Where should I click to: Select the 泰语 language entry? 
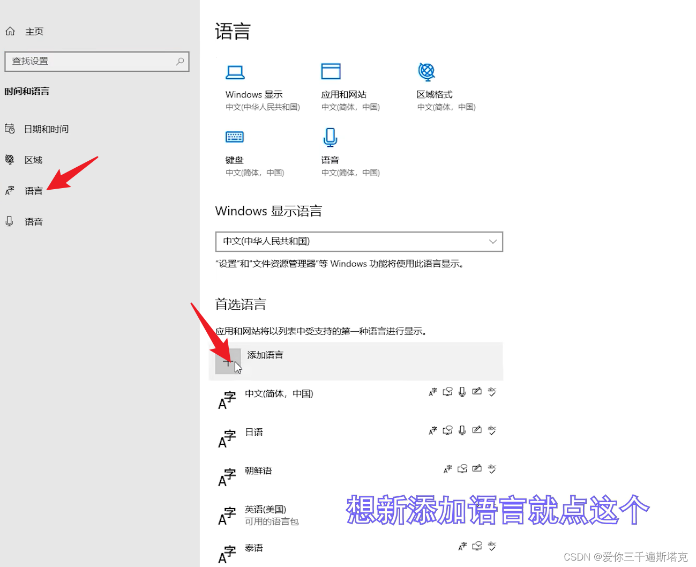pos(254,548)
